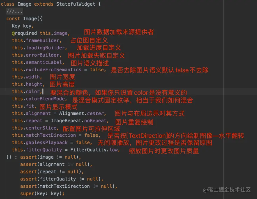257x199 pixels.
Task: Click 'this.repeat = ImageRepeat.noRepeat,' line
Action: pyautogui.click(x=60, y=121)
